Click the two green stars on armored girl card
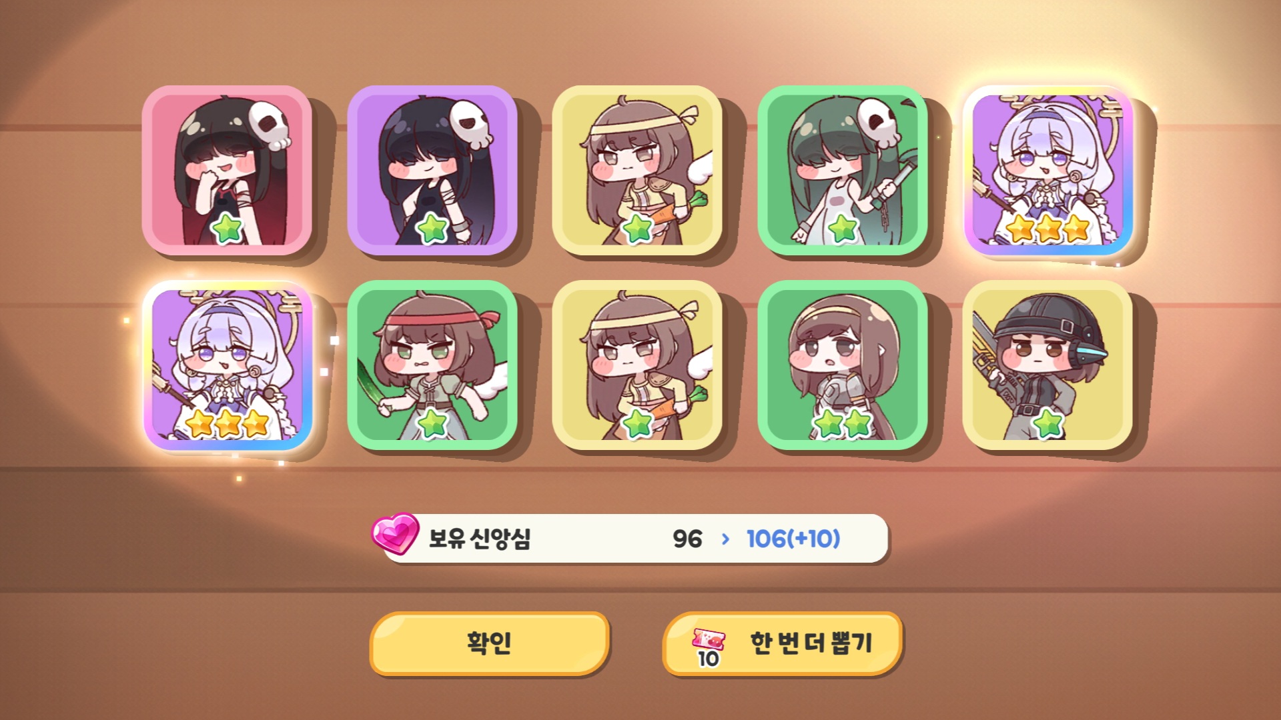 click(843, 423)
